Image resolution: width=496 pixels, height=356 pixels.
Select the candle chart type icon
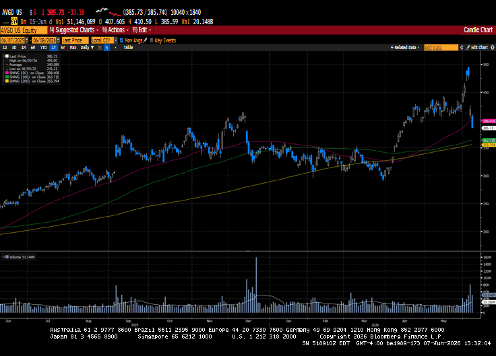[106, 47]
